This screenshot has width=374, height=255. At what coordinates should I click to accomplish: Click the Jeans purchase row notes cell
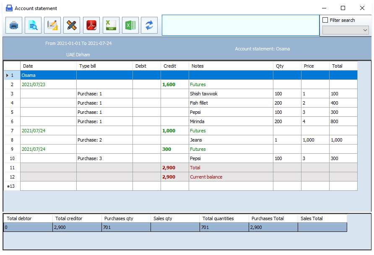pos(231,140)
